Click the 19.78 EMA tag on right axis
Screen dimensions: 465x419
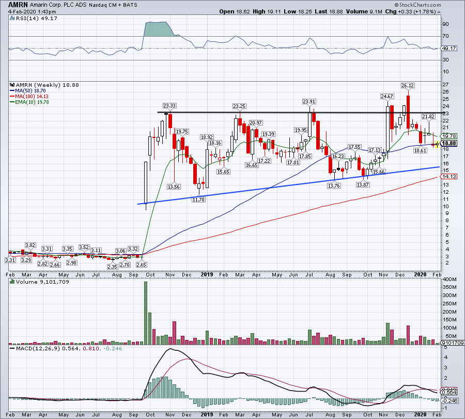[x=449, y=136]
